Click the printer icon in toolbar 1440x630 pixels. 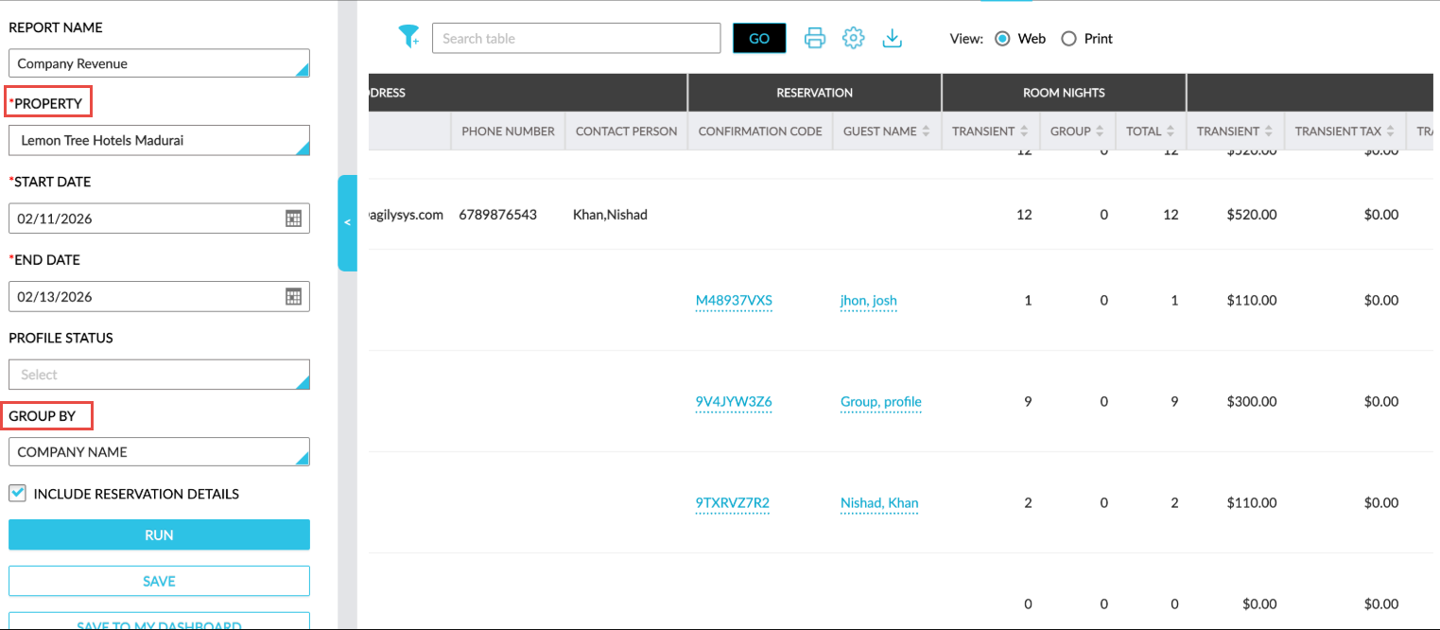click(814, 38)
